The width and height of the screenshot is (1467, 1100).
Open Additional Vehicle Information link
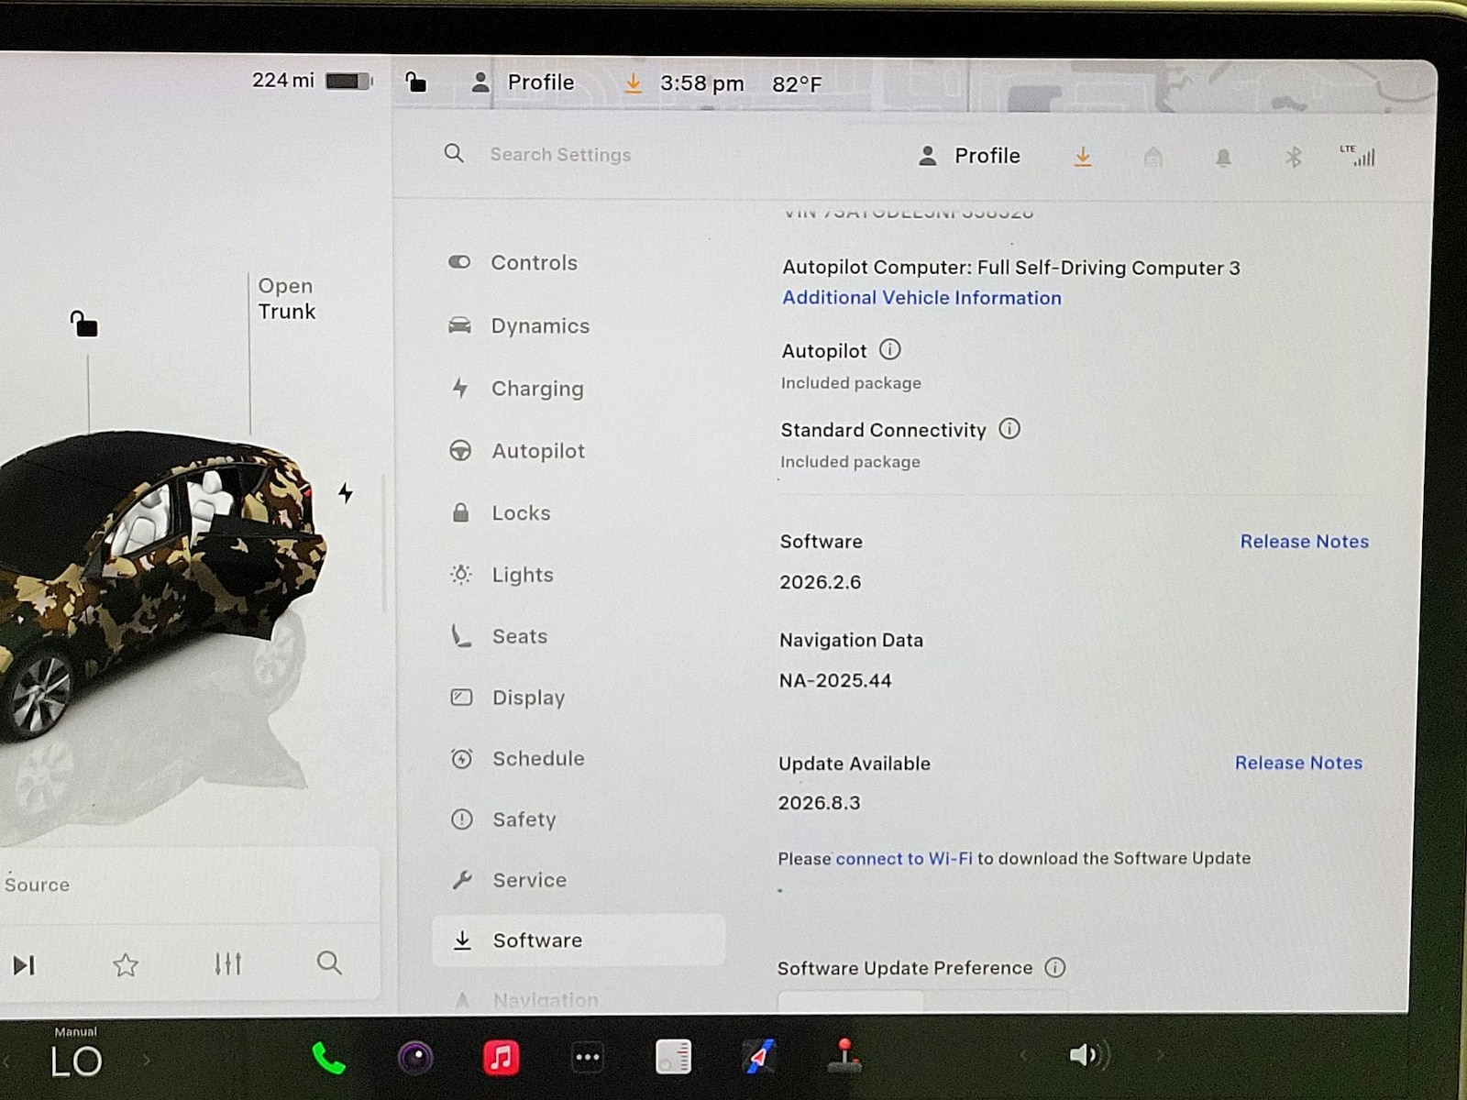pos(921,298)
